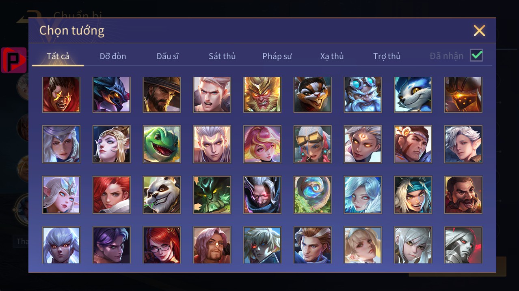
Task: Select the green forest monster hero
Action: pos(212,195)
